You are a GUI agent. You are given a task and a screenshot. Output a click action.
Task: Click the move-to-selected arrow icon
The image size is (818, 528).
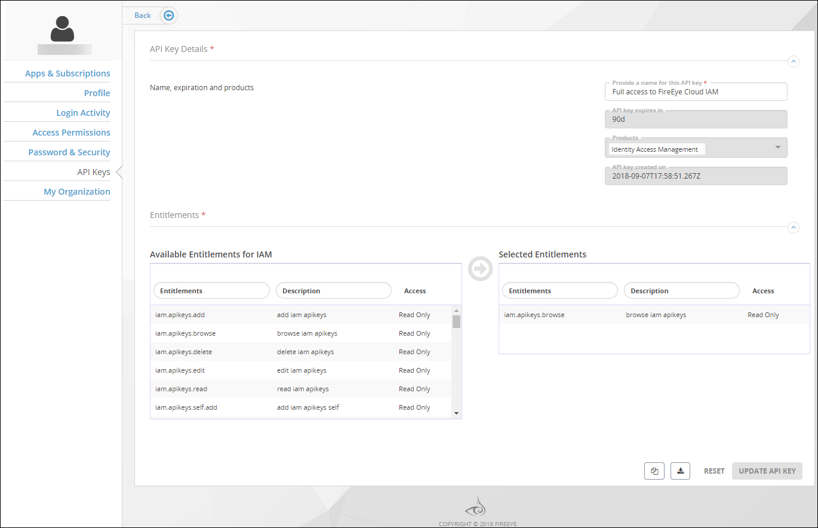click(x=481, y=269)
